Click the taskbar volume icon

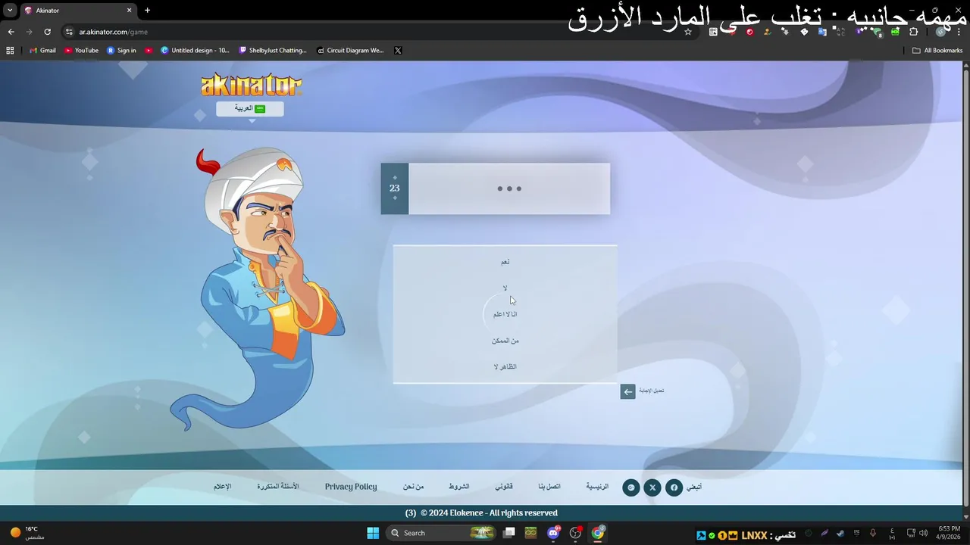[x=924, y=533]
